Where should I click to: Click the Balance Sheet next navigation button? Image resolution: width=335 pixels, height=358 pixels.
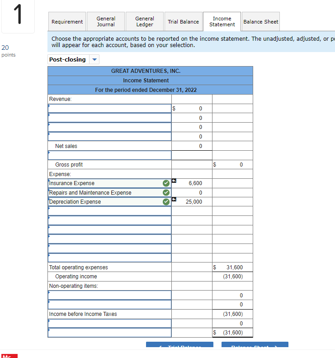[x=255, y=344]
